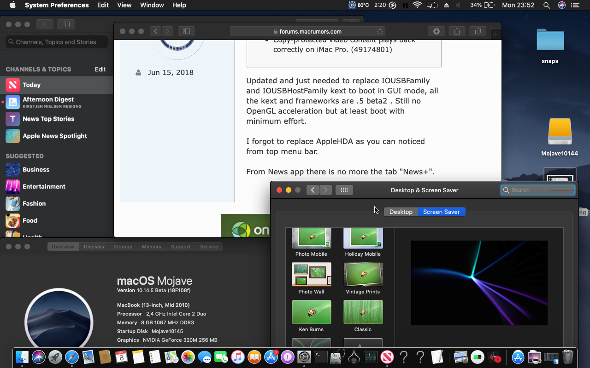Toggle Safari sidebar button
Image resolution: width=590 pixels, height=368 pixels.
tap(186, 31)
